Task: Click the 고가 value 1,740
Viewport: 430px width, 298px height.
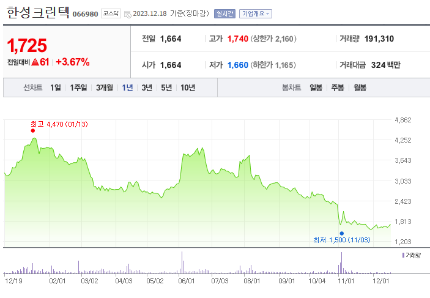Action: tap(238, 39)
